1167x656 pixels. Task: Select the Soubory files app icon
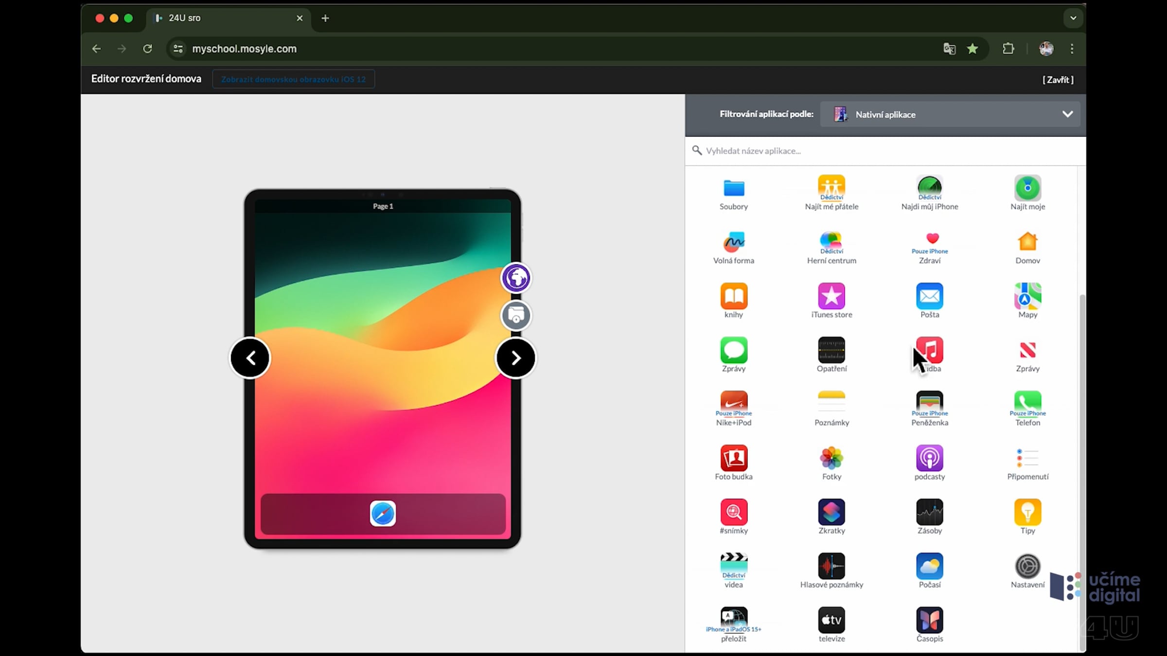[734, 188]
